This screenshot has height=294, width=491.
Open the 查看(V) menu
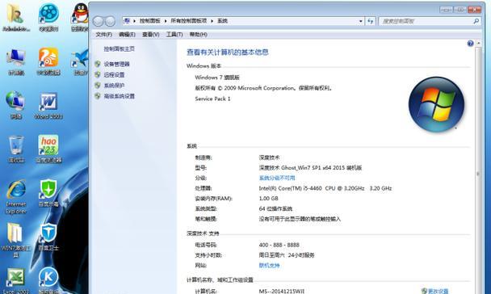point(151,35)
